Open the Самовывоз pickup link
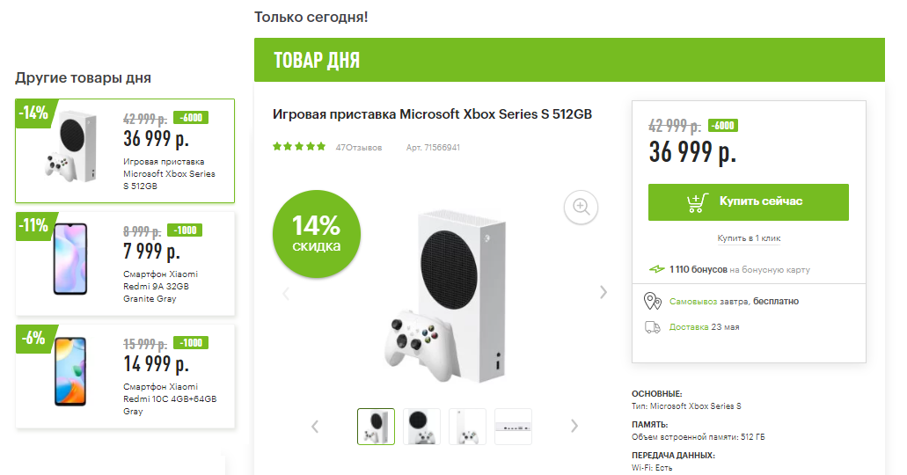Viewport: 907px width, 475px height. coord(693,302)
